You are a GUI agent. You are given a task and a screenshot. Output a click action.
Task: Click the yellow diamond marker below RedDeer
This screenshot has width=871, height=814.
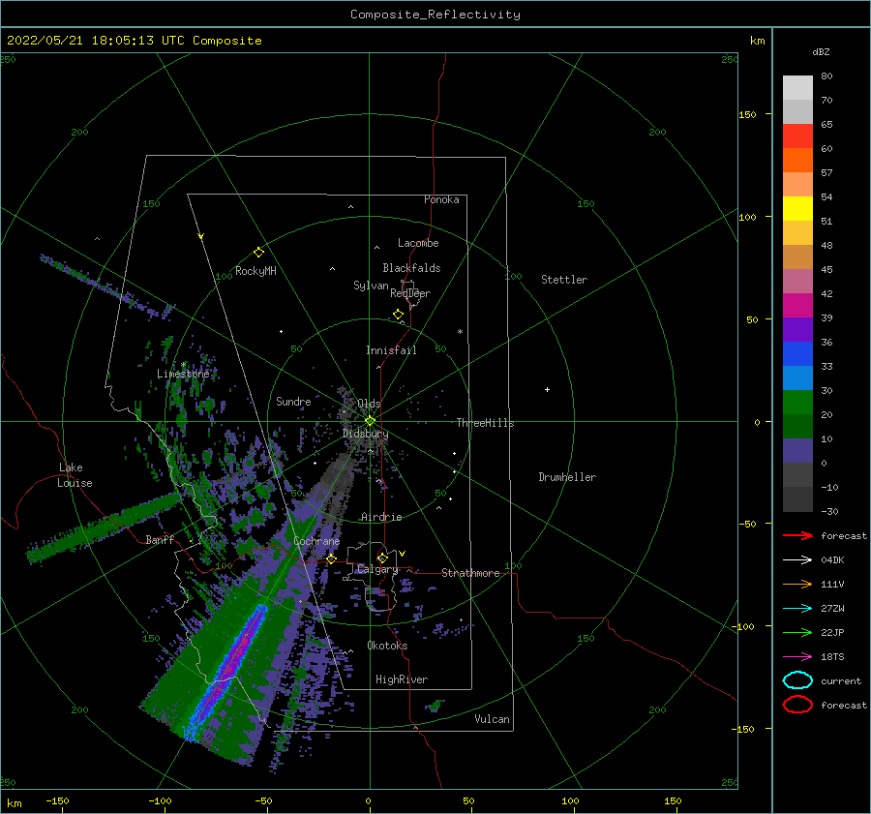coord(398,315)
